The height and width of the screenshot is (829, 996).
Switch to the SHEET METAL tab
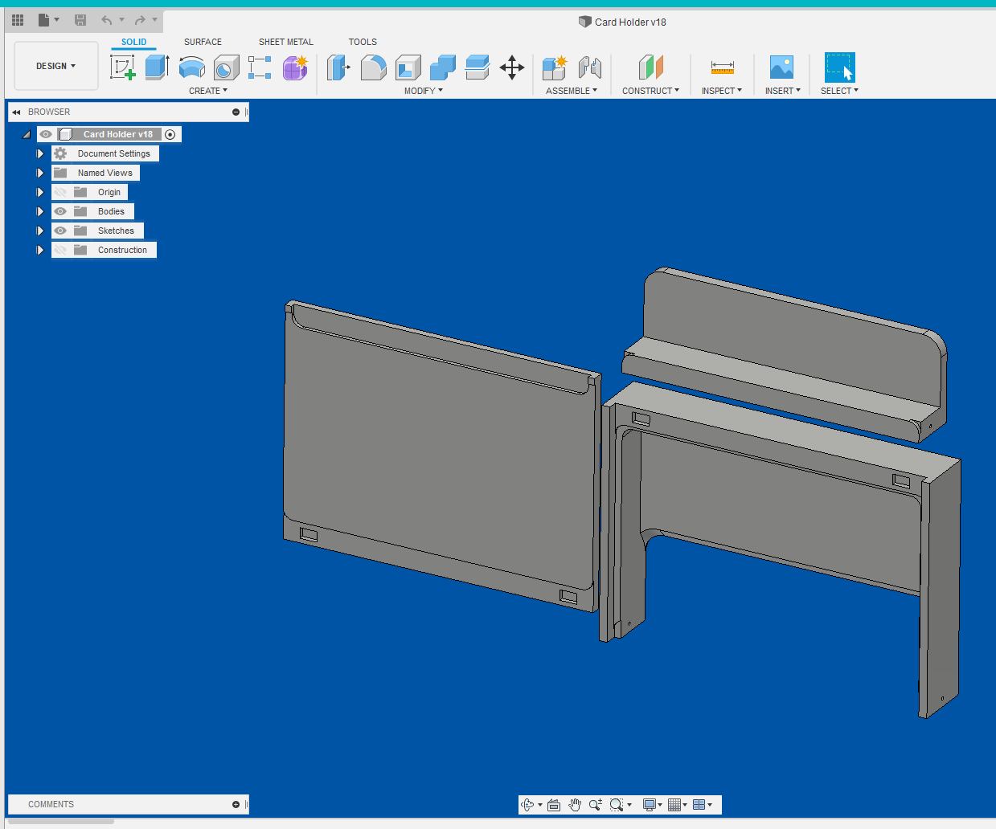[x=285, y=42]
